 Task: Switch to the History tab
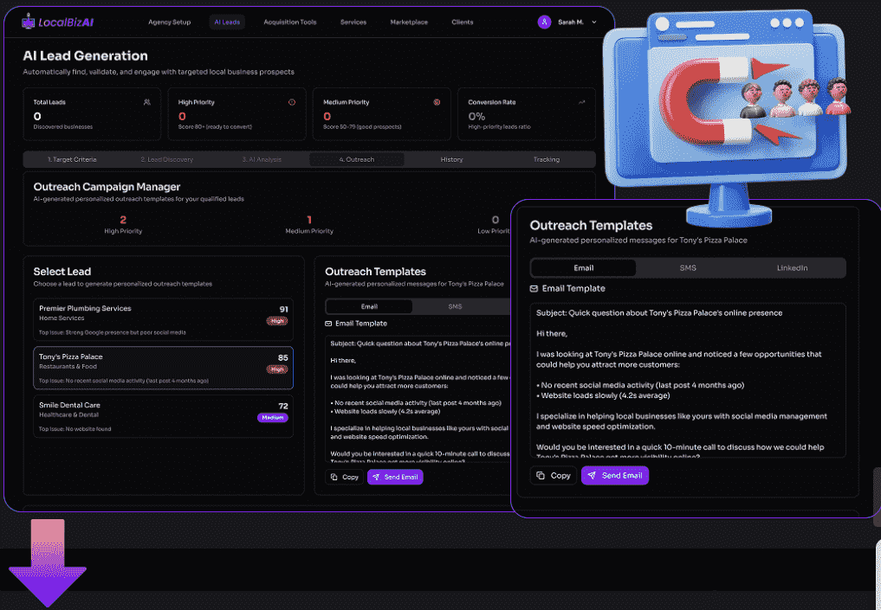tap(451, 159)
